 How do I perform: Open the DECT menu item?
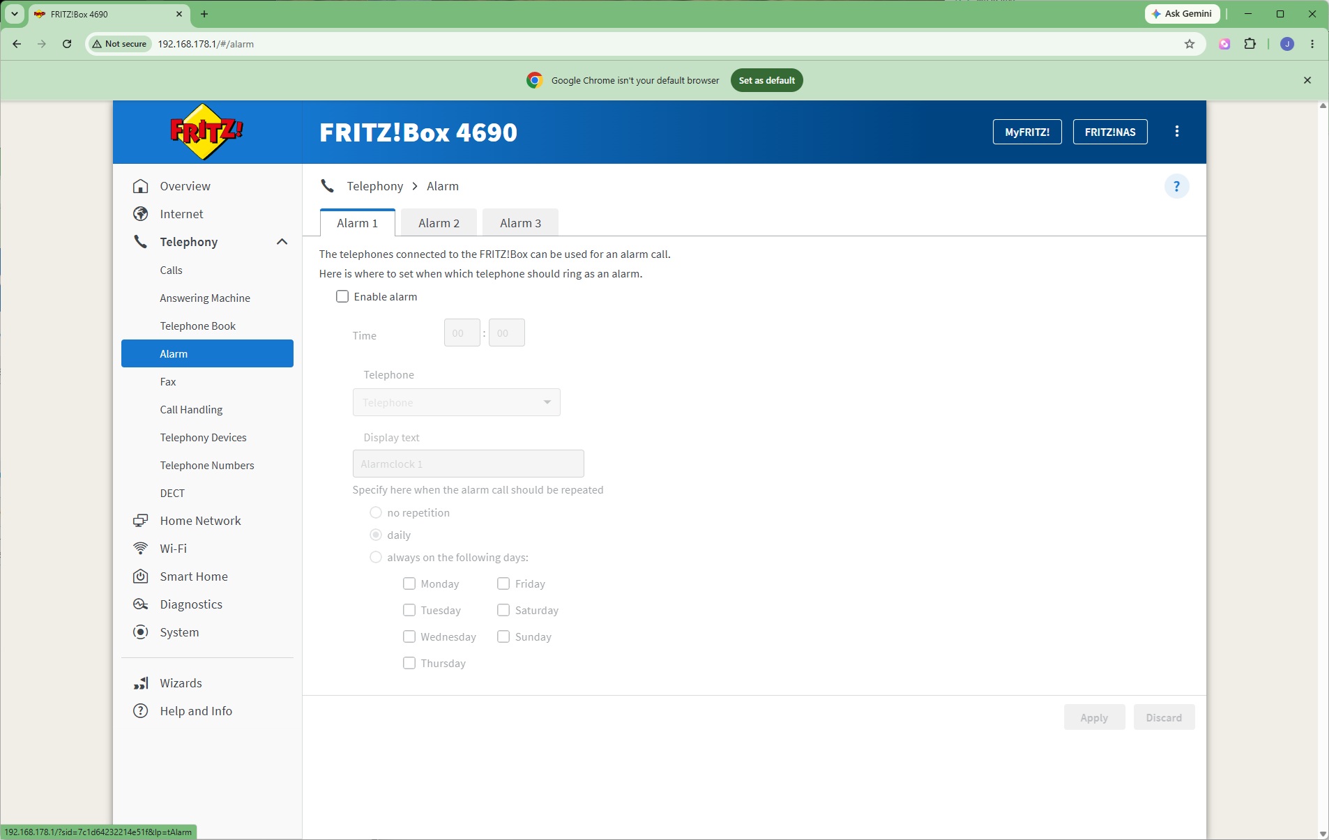pyautogui.click(x=173, y=494)
